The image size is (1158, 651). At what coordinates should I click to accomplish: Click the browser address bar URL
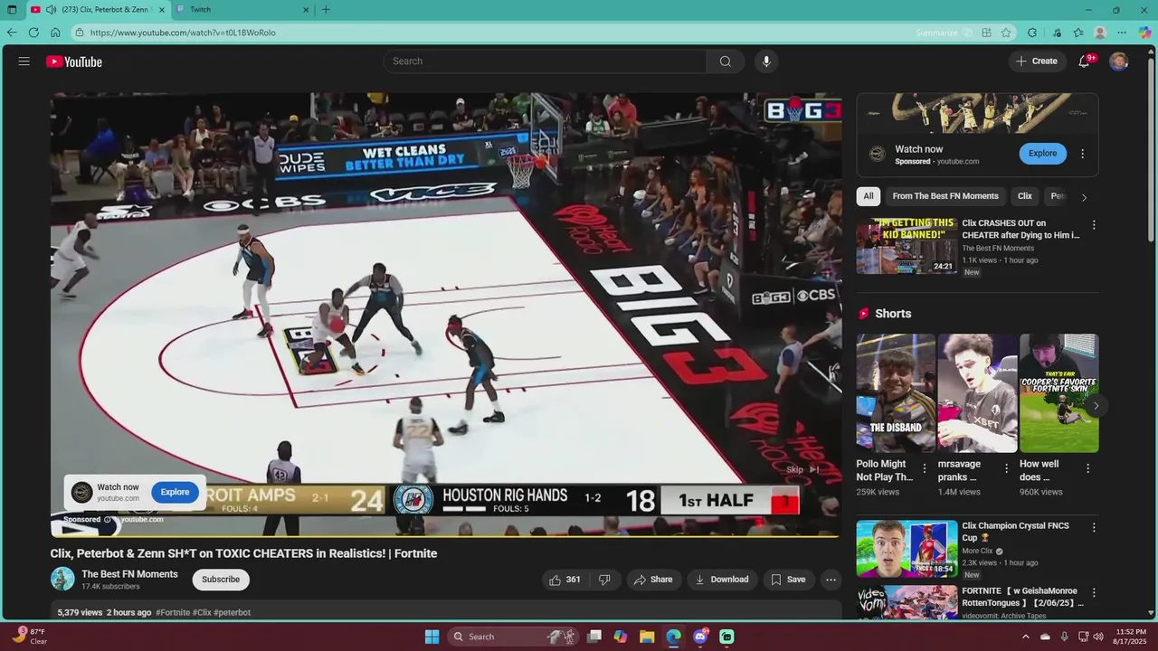tap(183, 33)
